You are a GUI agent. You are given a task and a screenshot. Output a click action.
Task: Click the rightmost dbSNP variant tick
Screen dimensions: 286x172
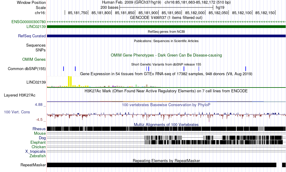pos(246,69)
